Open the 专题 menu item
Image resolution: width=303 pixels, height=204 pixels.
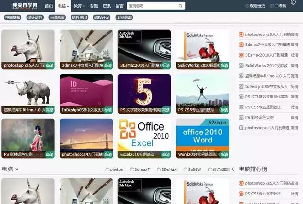click(94, 6)
